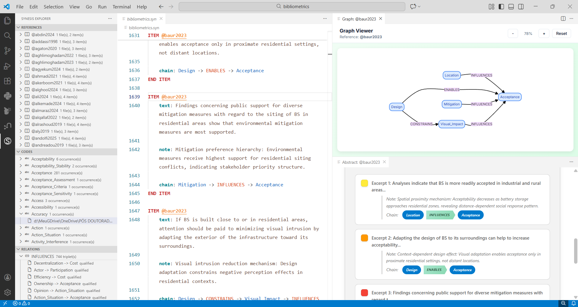Open the Source Control view

(x=8, y=51)
